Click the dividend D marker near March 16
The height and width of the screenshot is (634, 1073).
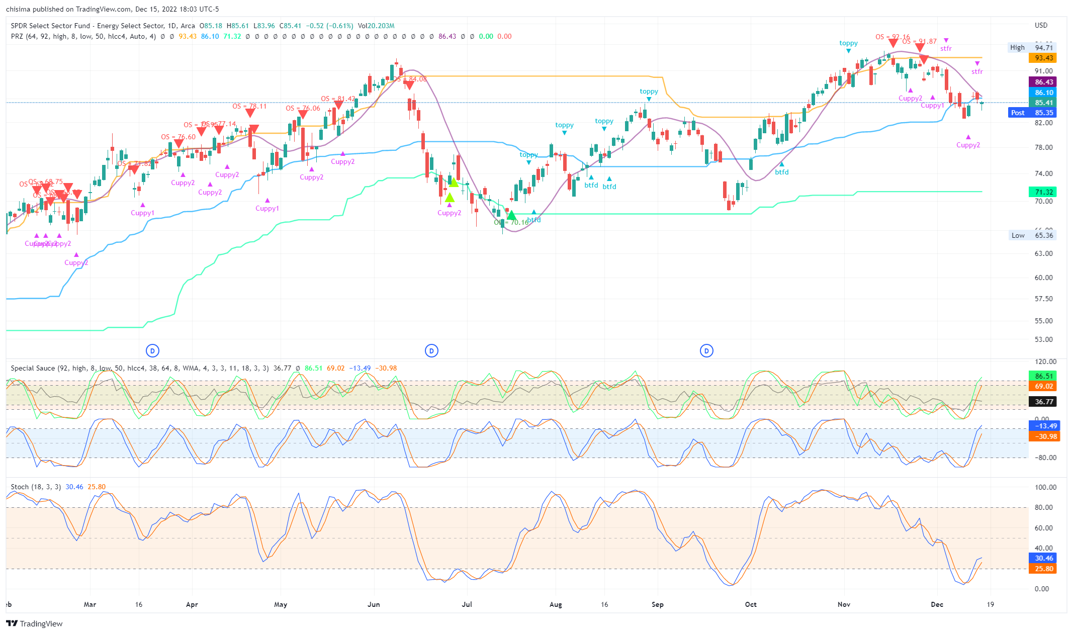point(152,350)
